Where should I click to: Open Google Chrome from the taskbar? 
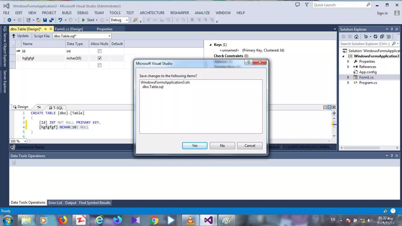tap(154, 220)
